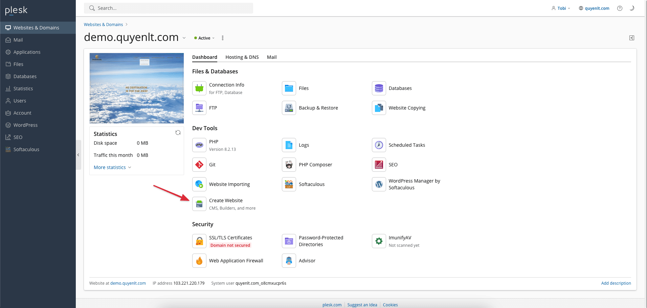This screenshot has width=647, height=308.
Task: Open the demo.quyenlt.com website link in footer
Action: point(128,283)
